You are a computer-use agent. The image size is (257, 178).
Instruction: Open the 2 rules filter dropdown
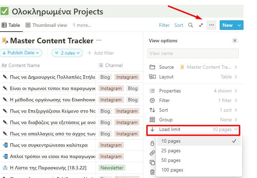tap(67, 53)
